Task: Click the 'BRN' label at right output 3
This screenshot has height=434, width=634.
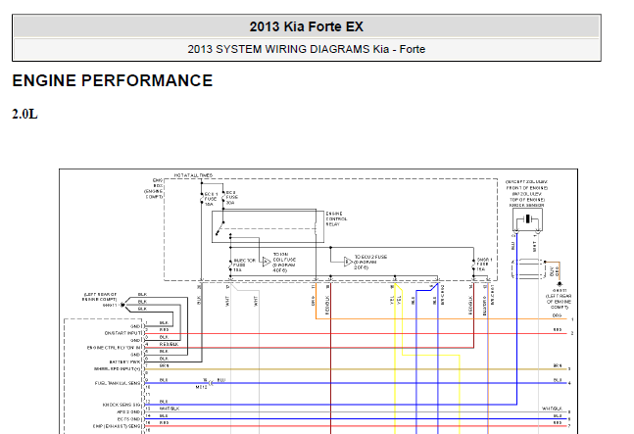Action: pyautogui.click(x=558, y=365)
